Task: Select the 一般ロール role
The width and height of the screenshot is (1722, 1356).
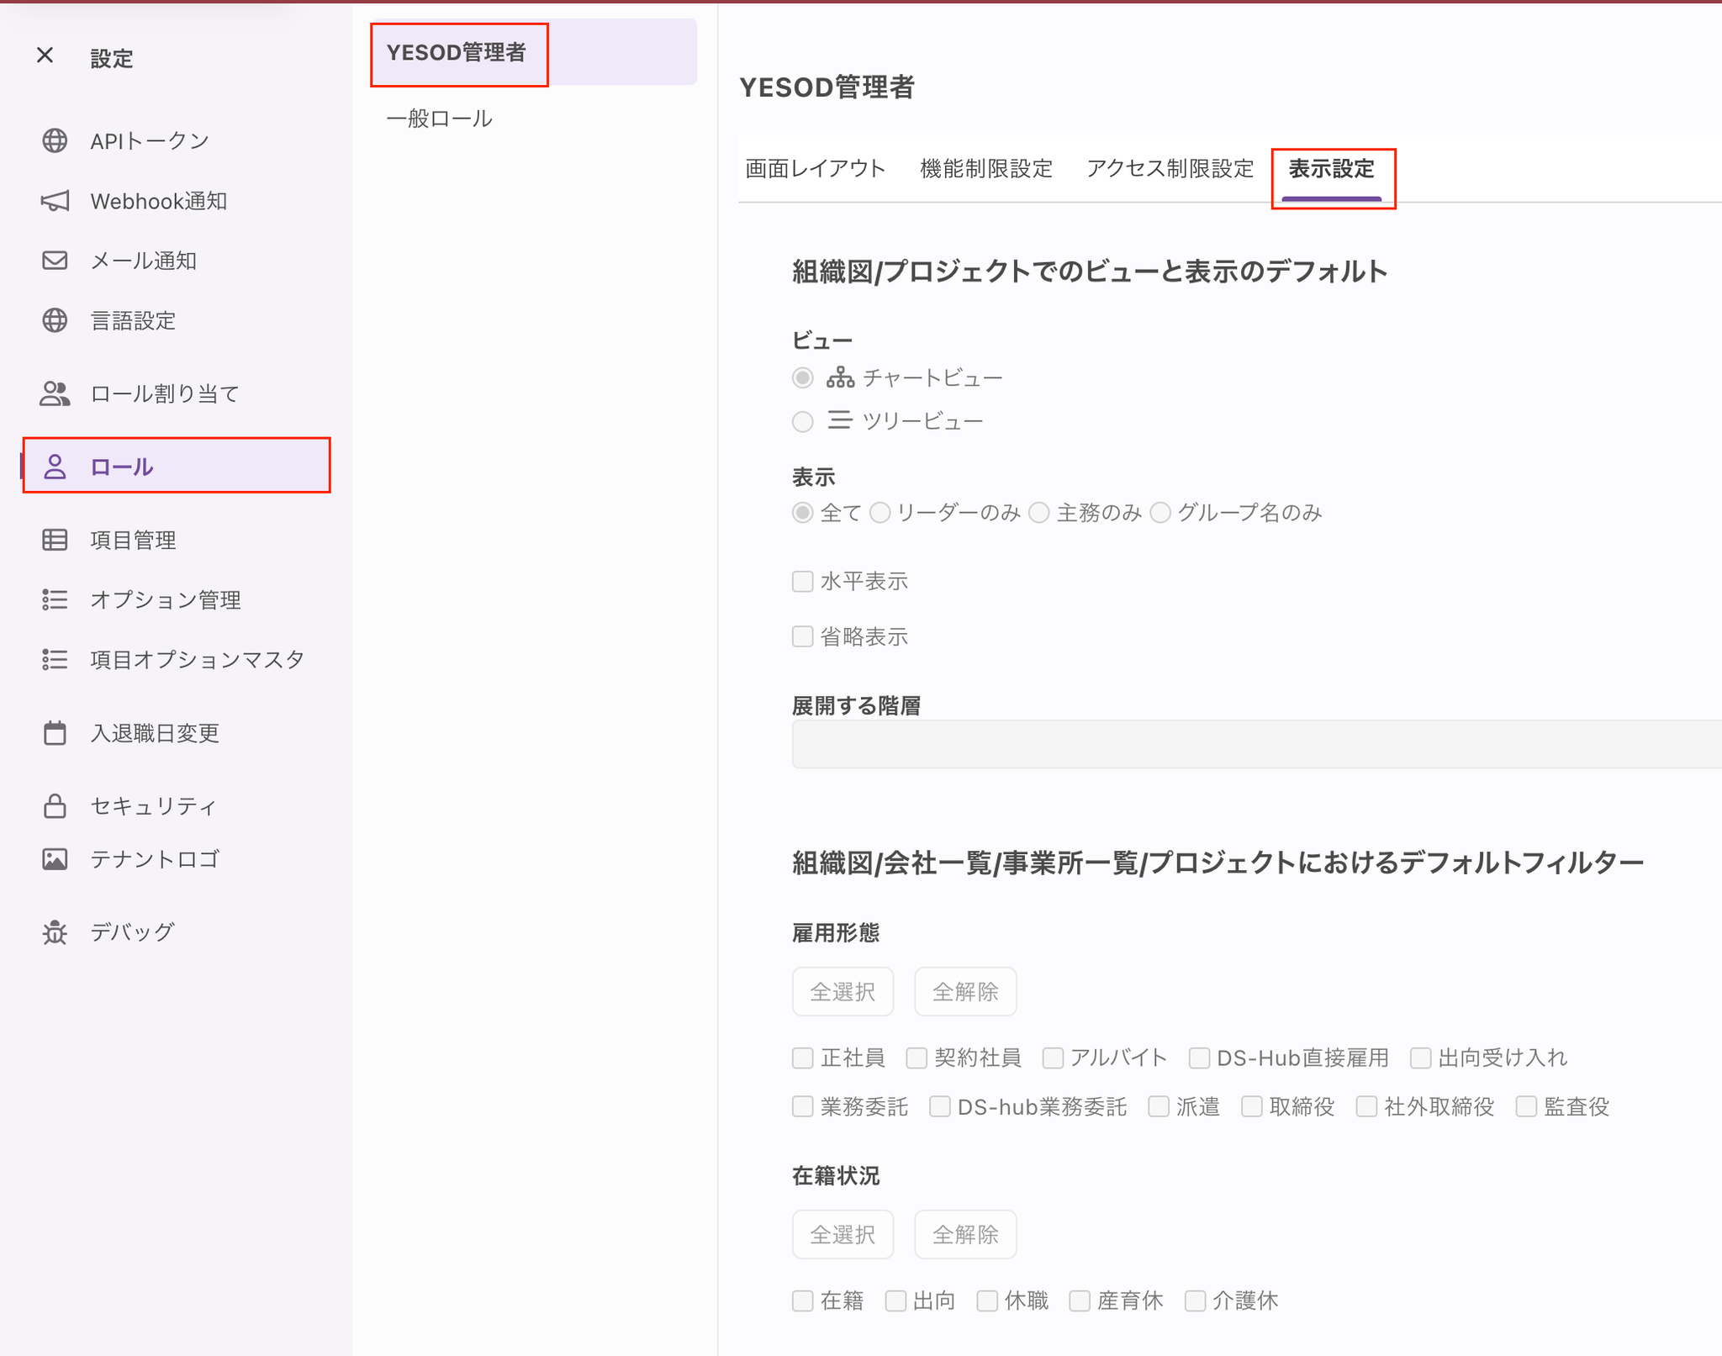Action: 439,119
